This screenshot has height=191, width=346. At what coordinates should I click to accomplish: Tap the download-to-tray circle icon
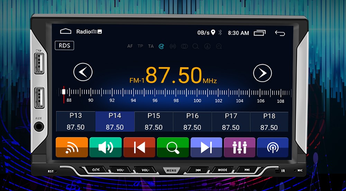(207, 46)
